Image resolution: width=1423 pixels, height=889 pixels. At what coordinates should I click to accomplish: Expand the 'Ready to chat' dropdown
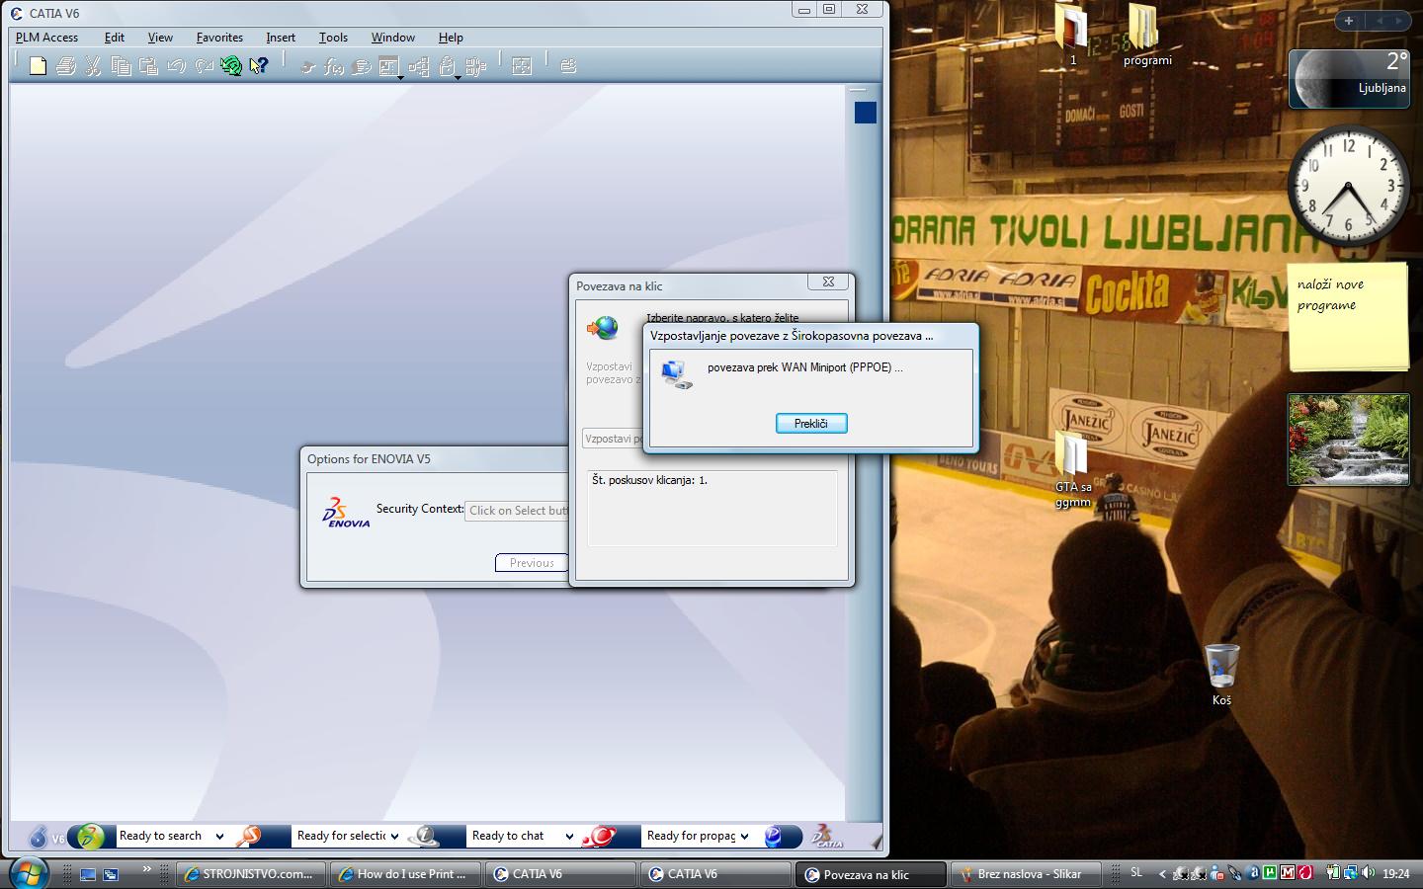(569, 837)
